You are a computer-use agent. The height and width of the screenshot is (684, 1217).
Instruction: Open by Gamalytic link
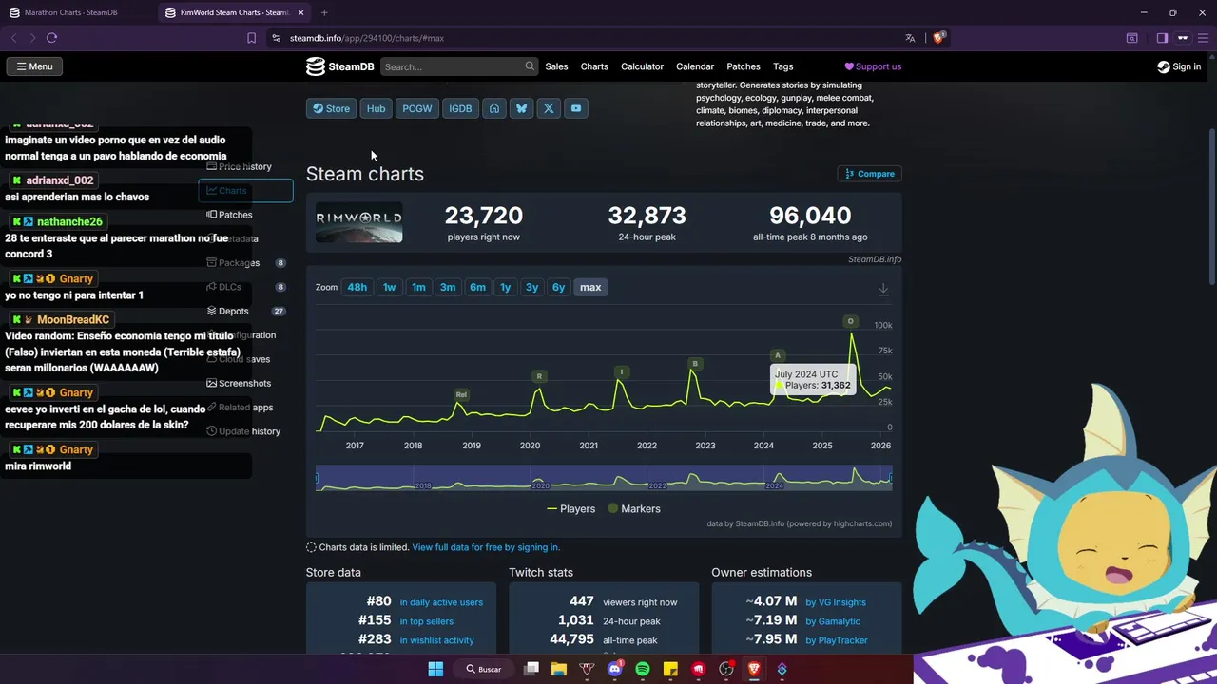pos(833,621)
